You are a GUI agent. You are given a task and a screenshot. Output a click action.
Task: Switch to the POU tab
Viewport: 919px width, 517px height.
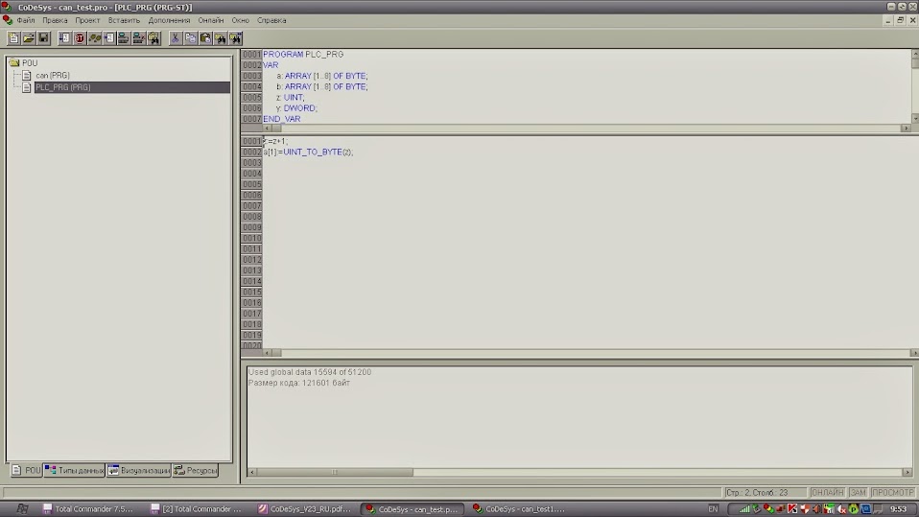(x=26, y=470)
